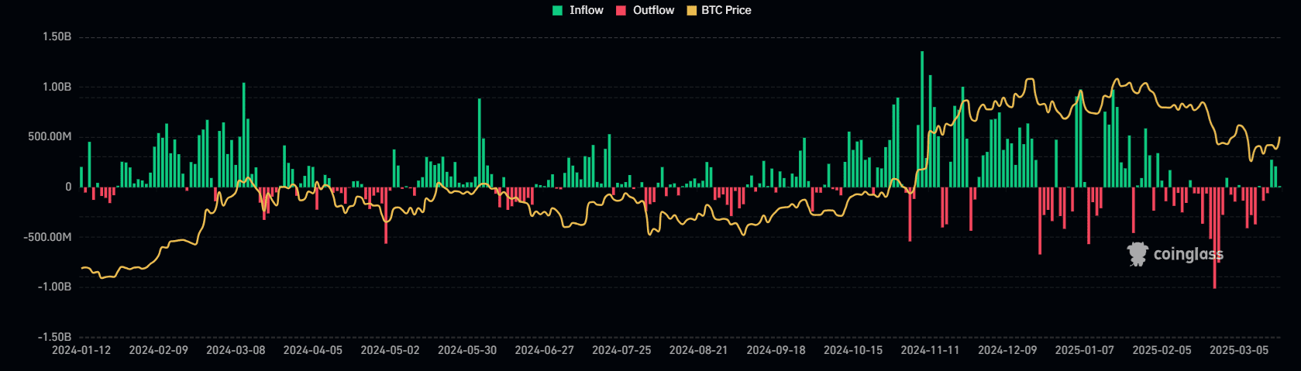Click the red Outflow legend square
This screenshot has height=371, width=1301.
click(x=621, y=11)
